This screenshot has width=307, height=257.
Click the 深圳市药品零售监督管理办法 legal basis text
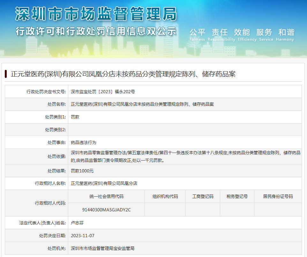tap(185, 156)
